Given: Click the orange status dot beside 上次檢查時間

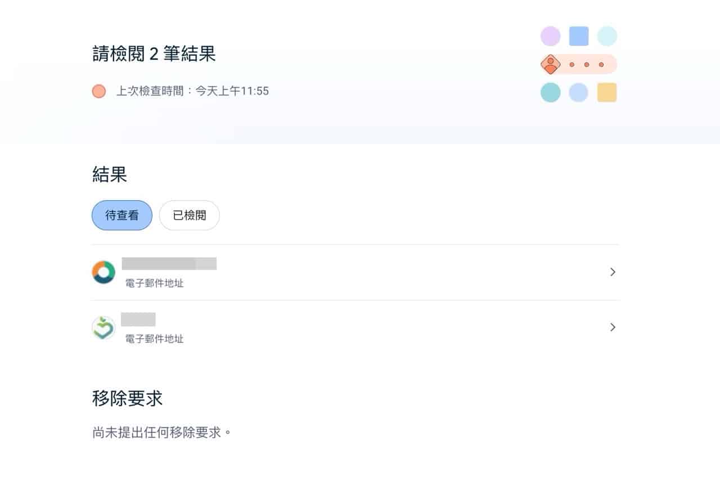Looking at the screenshot, I should 98,91.
